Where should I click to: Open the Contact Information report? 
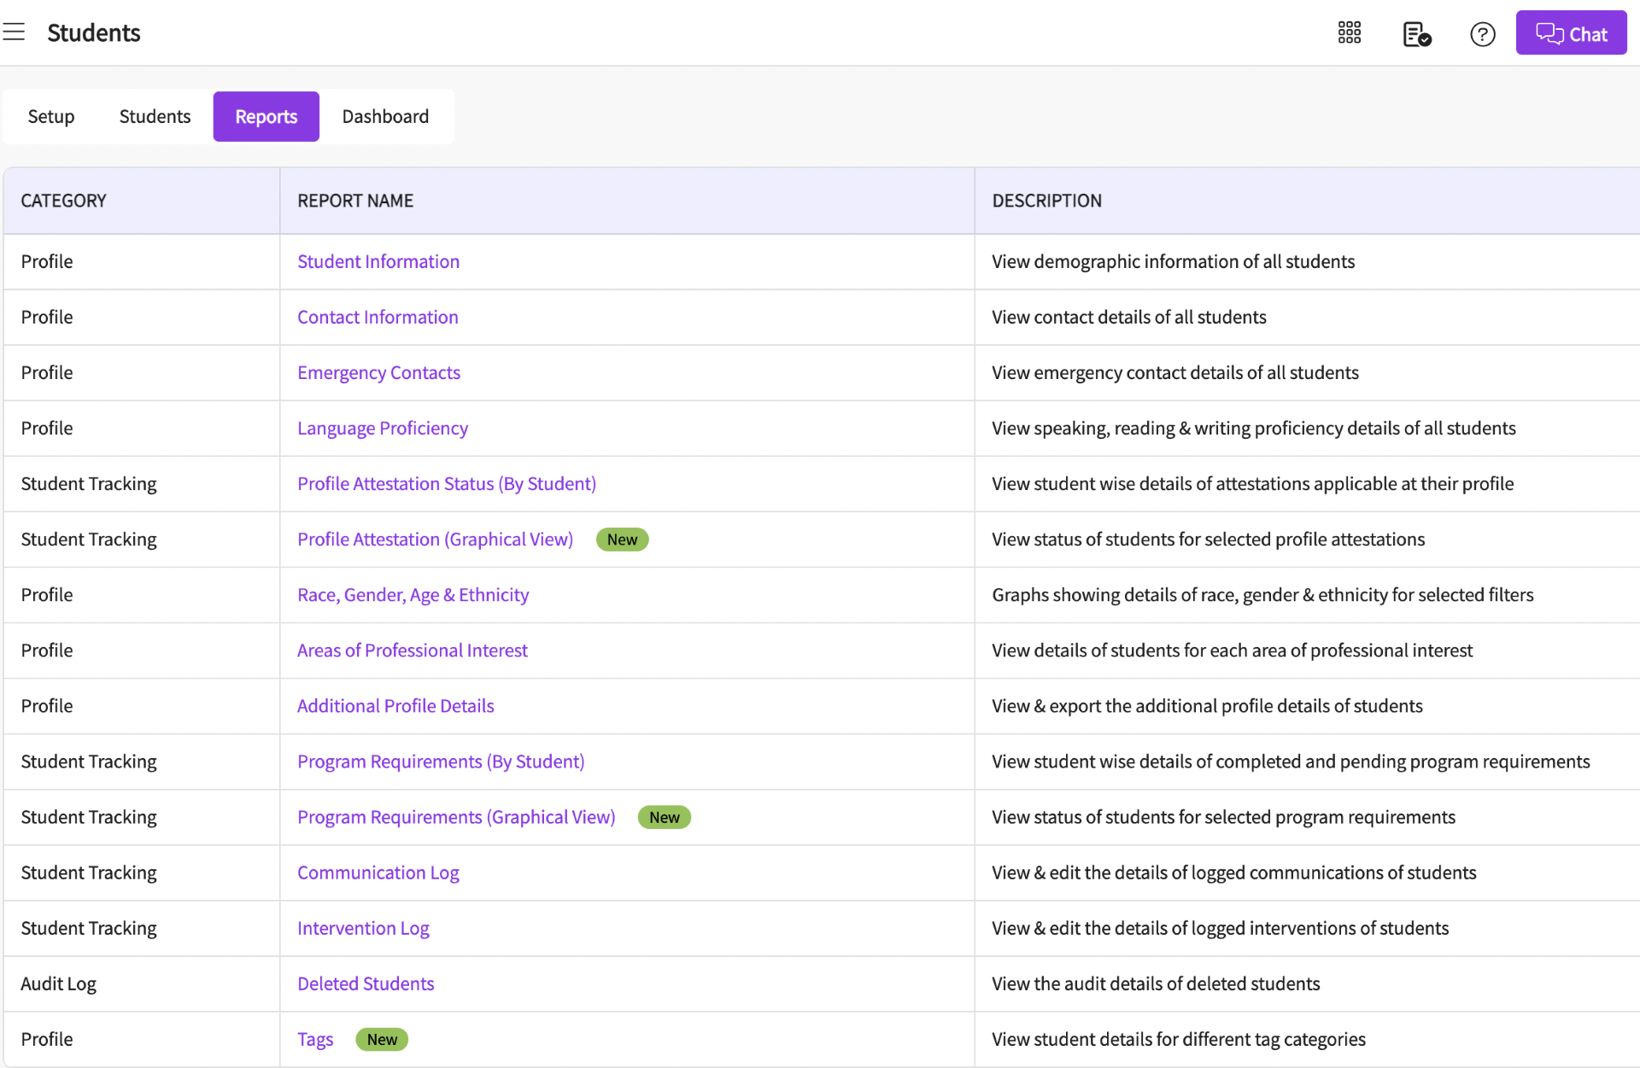377,317
